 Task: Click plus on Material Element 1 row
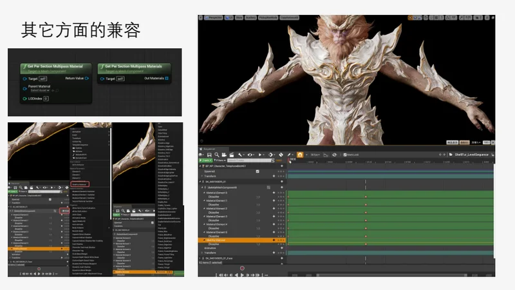(x=274, y=200)
